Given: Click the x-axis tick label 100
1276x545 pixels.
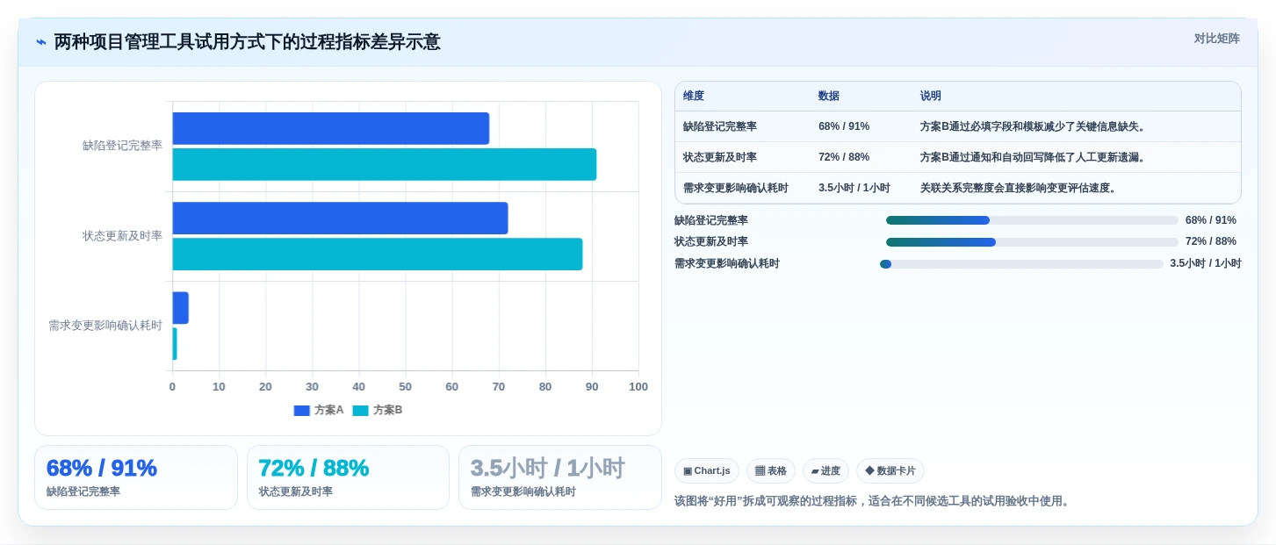Looking at the screenshot, I should 638,387.
